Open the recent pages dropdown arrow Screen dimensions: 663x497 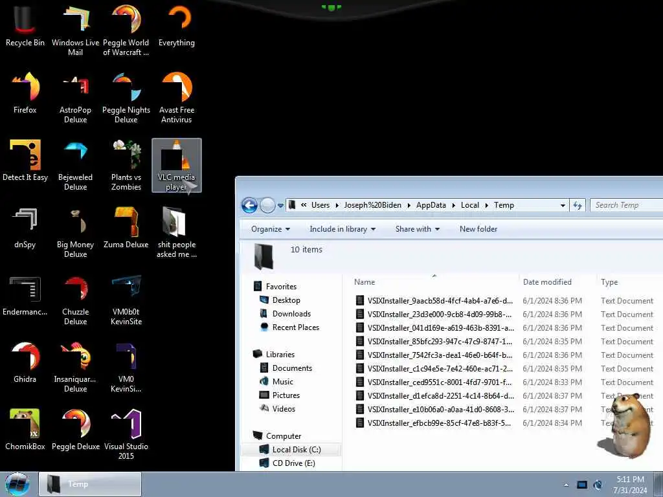[x=280, y=206]
